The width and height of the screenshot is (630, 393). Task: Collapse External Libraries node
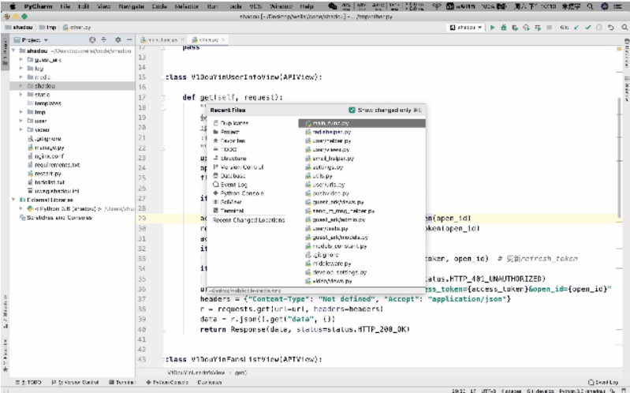tap(13, 200)
